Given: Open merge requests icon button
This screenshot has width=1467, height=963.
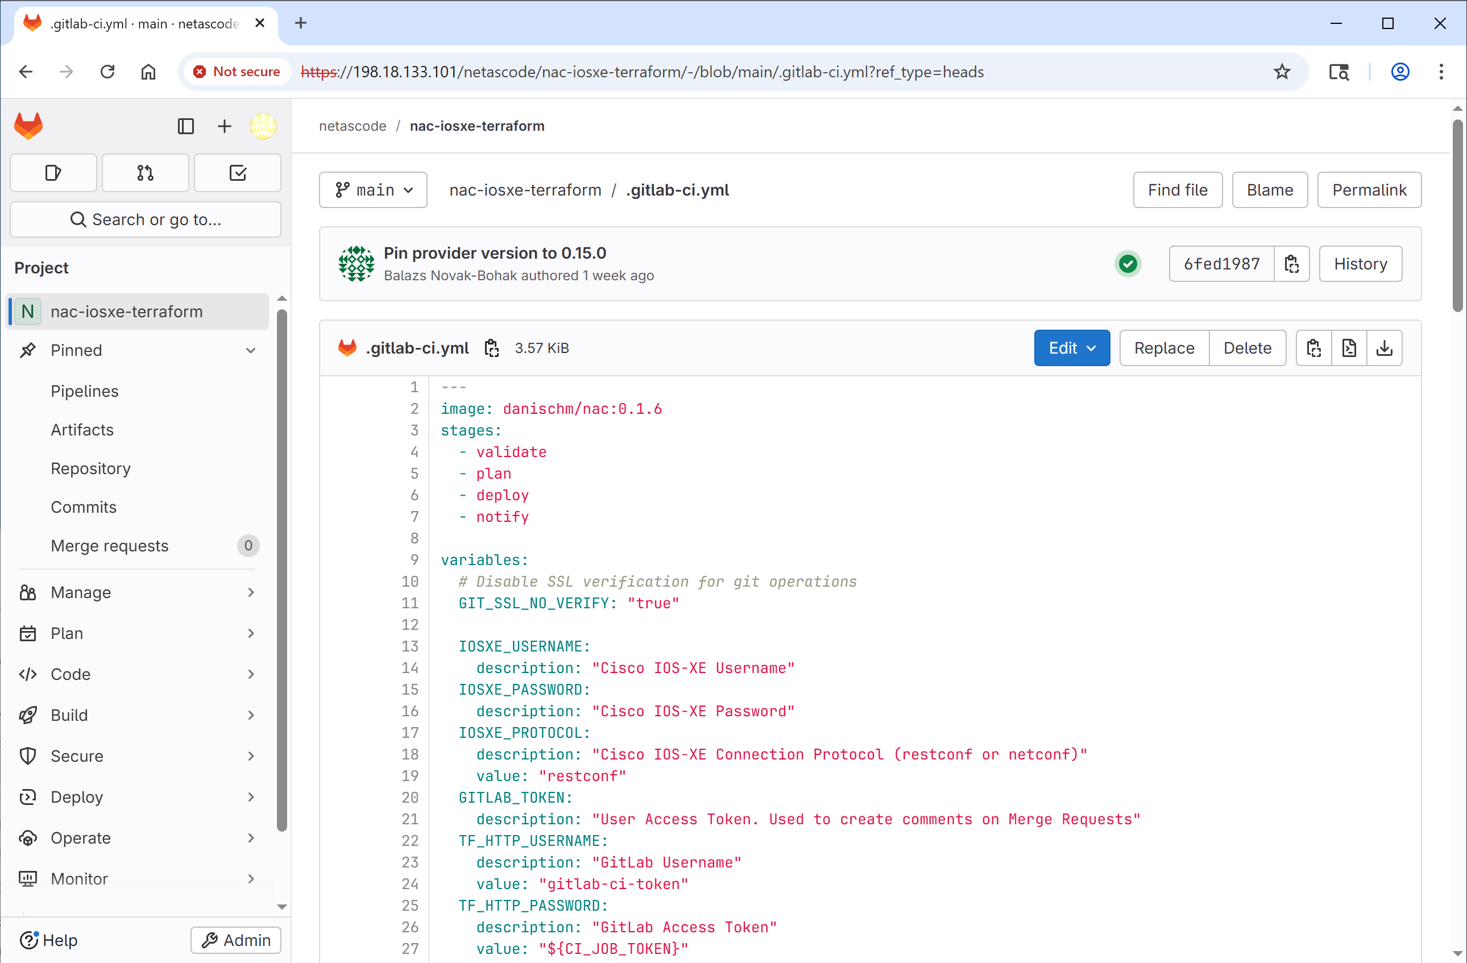Looking at the screenshot, I should coord(146,173).
